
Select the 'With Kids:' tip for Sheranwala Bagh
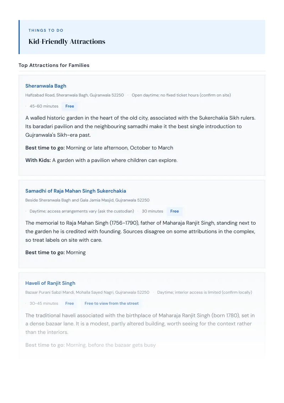[101, 160]
